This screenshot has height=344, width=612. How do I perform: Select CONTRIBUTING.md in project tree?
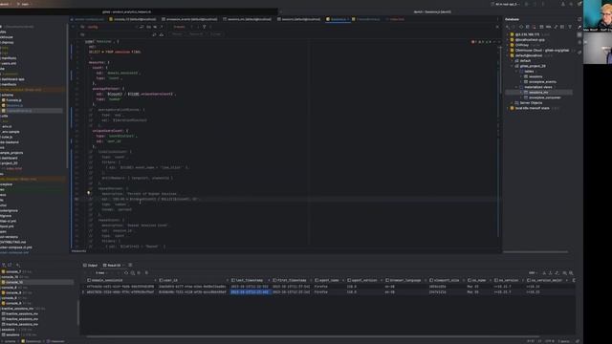click(x=12, y=242)
